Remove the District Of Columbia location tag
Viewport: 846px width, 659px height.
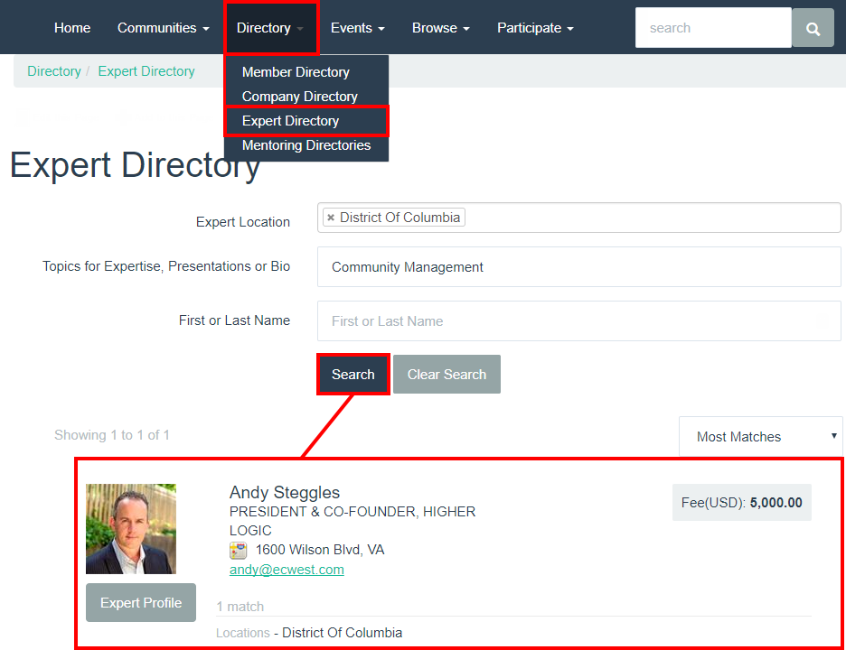(331, 218)
